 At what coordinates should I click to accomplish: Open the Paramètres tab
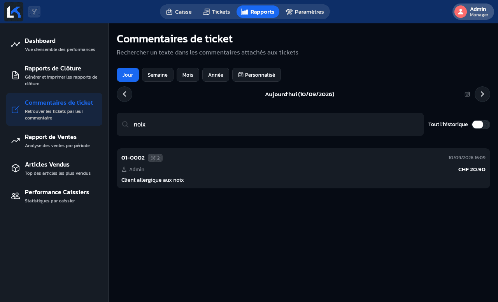(305, 12)
